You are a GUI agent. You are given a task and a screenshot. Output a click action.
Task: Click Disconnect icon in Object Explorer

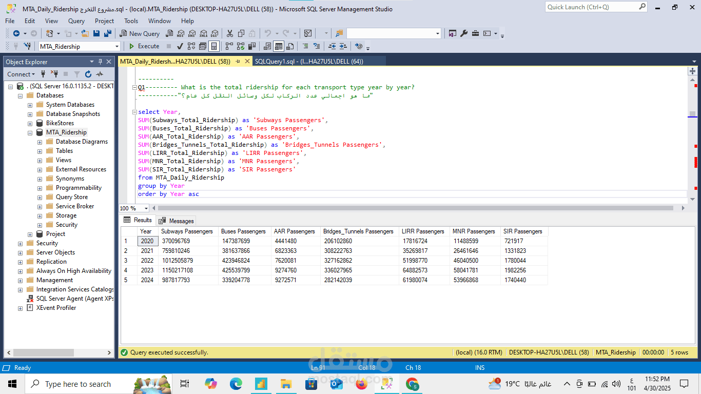54,74
